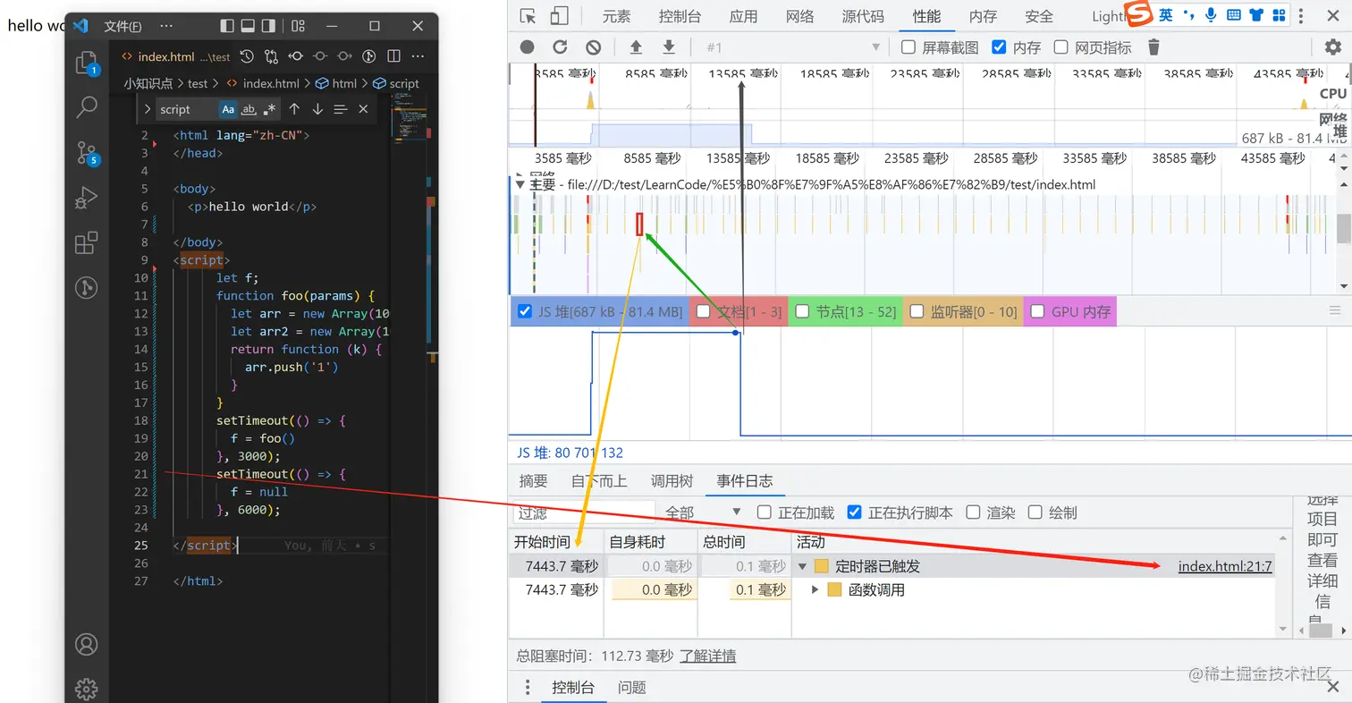
Task: Open the 调用树 call tree tab
Action: (x=672, y=481)
